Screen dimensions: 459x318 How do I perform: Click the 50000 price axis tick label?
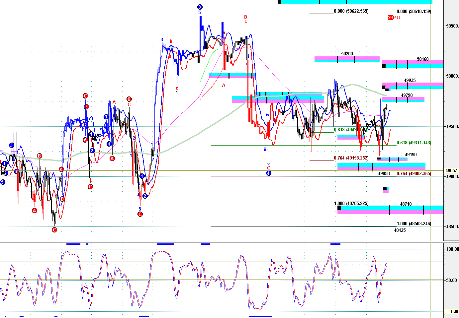coord(452,76)
